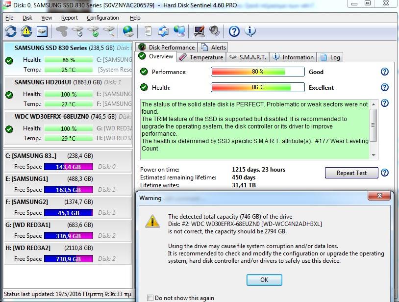Click the monitor with pen configuration icon
The height and width of the screenshot is (302, 399).
point(199,31)
